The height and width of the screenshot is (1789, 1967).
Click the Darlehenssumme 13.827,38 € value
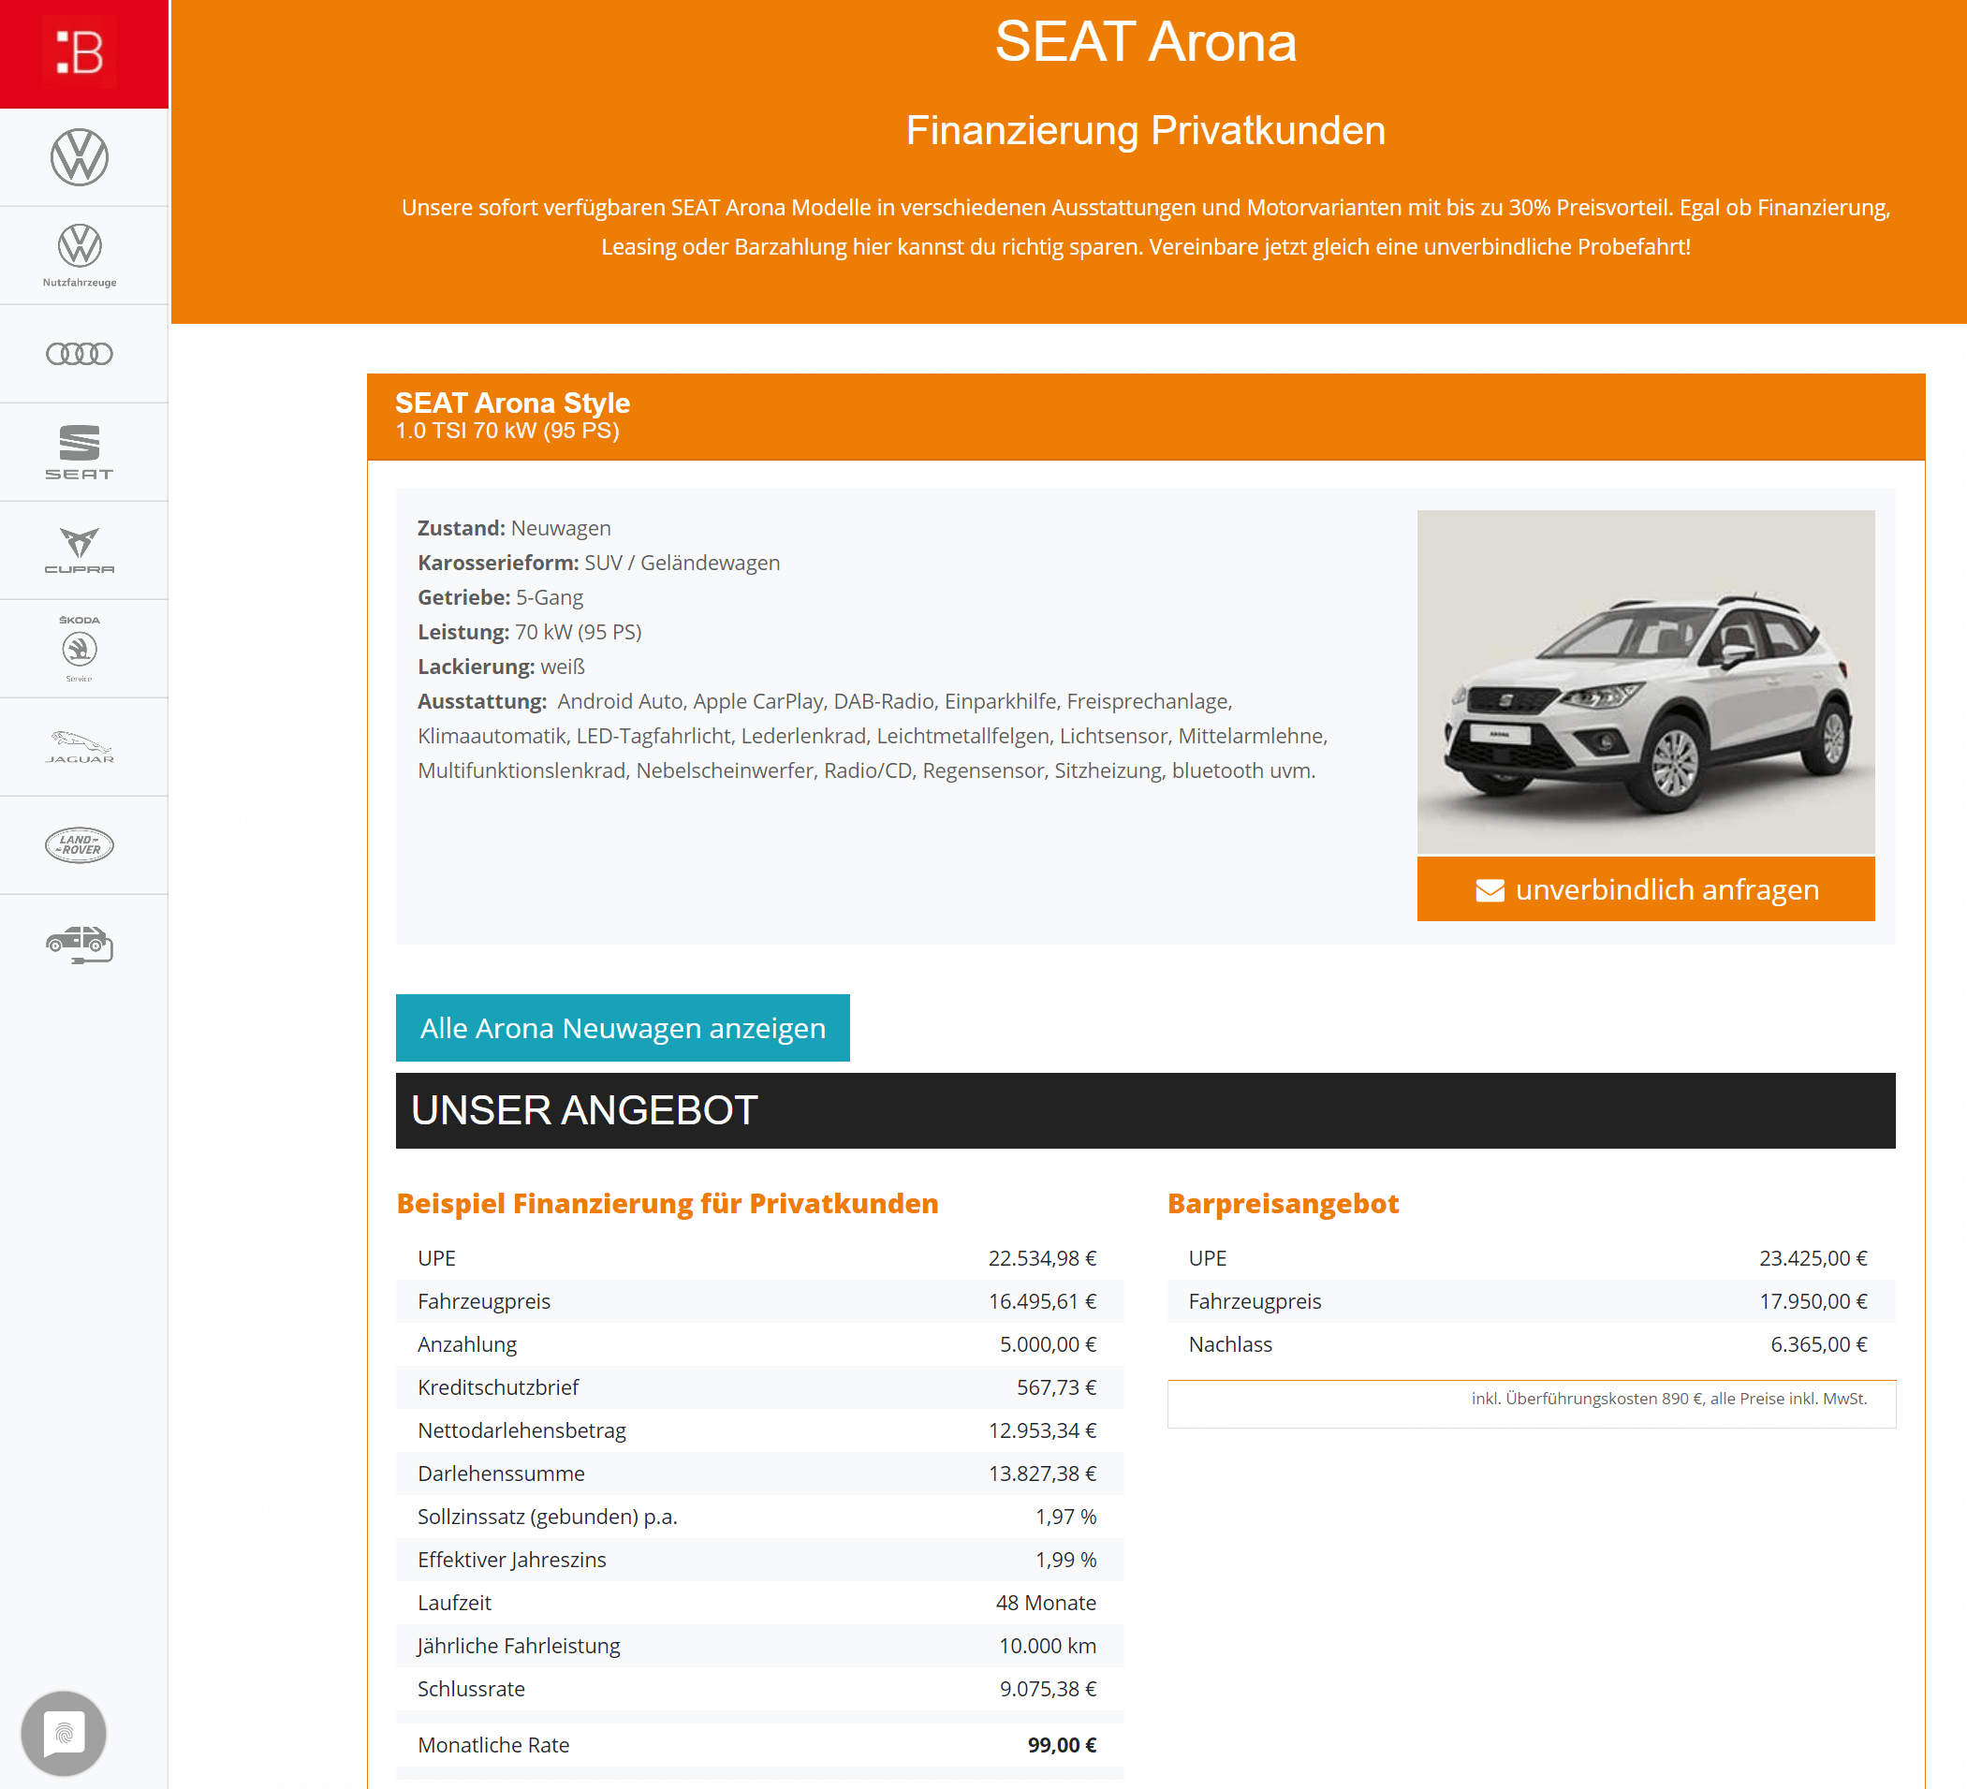tap(1042, 1472)
